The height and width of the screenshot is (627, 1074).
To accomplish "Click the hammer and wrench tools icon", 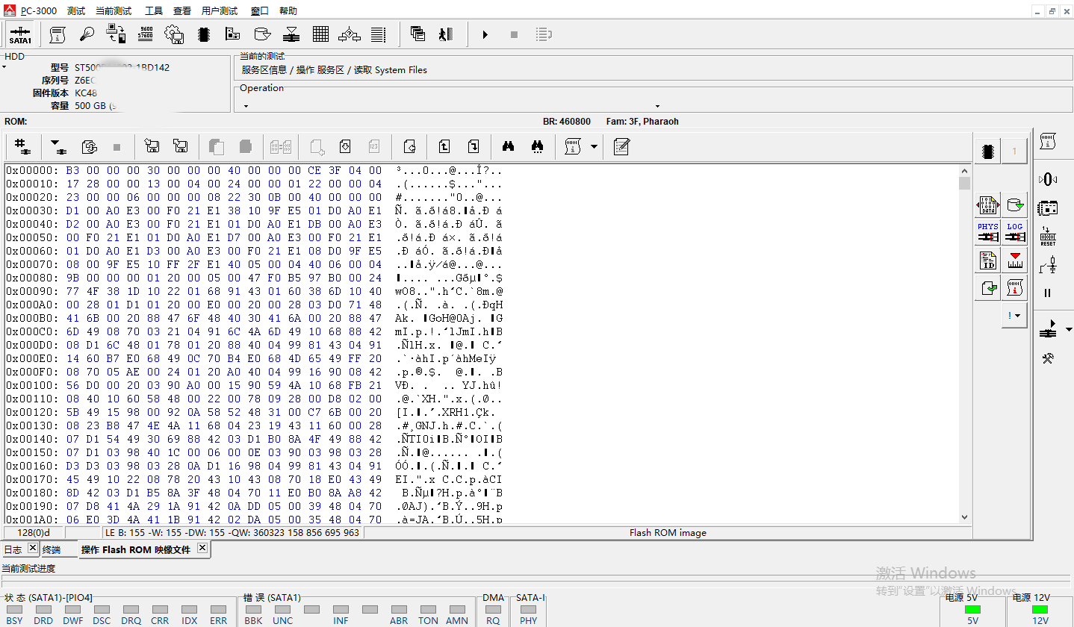I will tap(1048, 359).
